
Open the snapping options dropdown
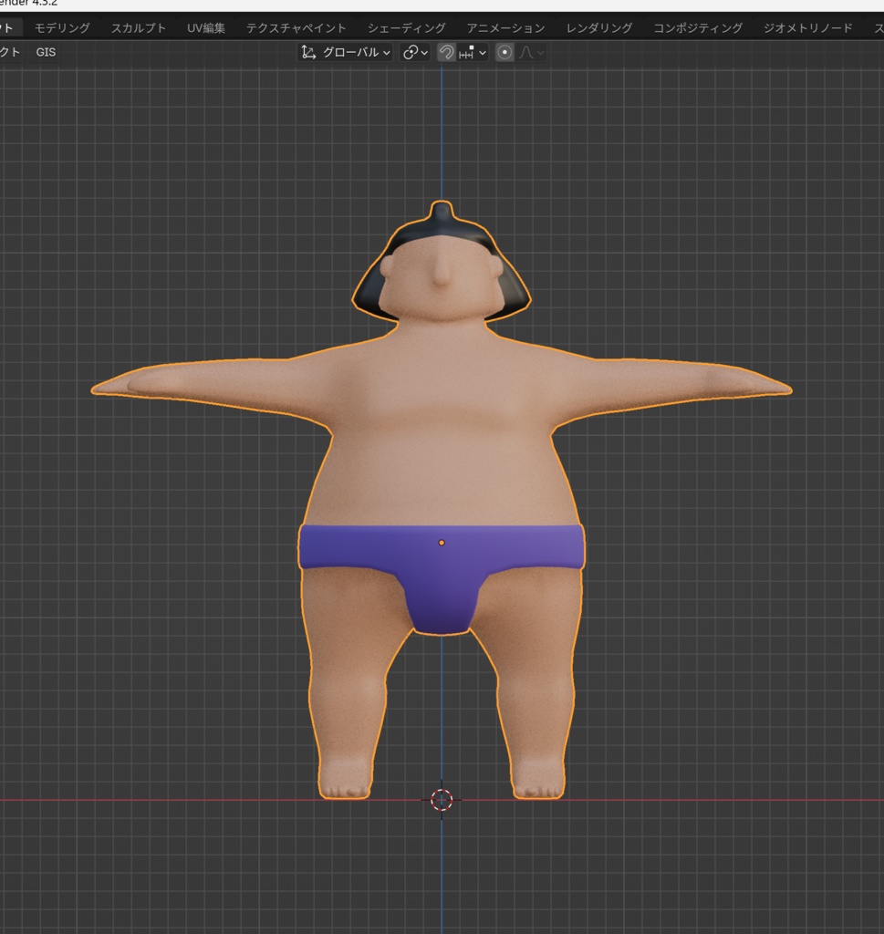(473, 52)
